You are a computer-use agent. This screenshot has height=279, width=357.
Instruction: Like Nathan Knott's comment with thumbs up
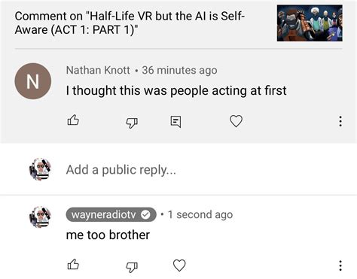[73, 120]
